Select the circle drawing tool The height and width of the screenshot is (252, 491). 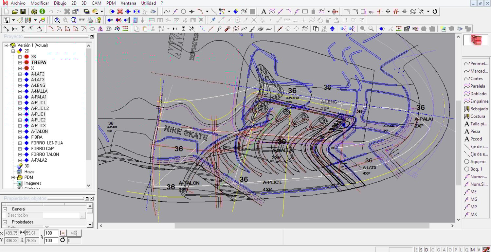point(183,11)
